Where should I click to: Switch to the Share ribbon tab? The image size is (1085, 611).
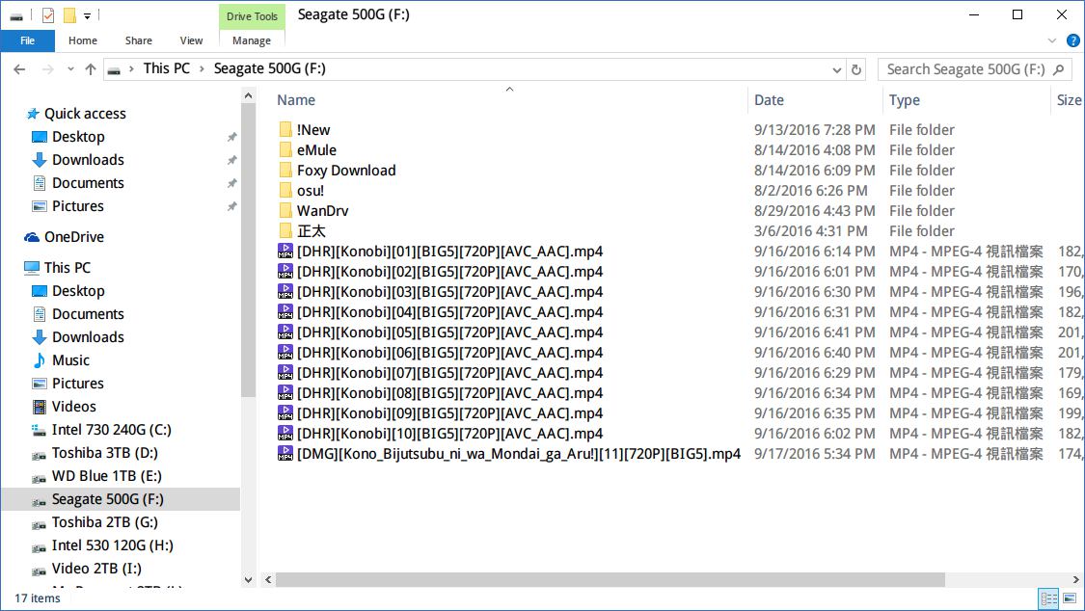pos(138,40)
